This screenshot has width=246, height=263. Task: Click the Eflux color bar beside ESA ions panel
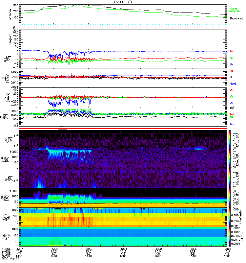[230, 159]
